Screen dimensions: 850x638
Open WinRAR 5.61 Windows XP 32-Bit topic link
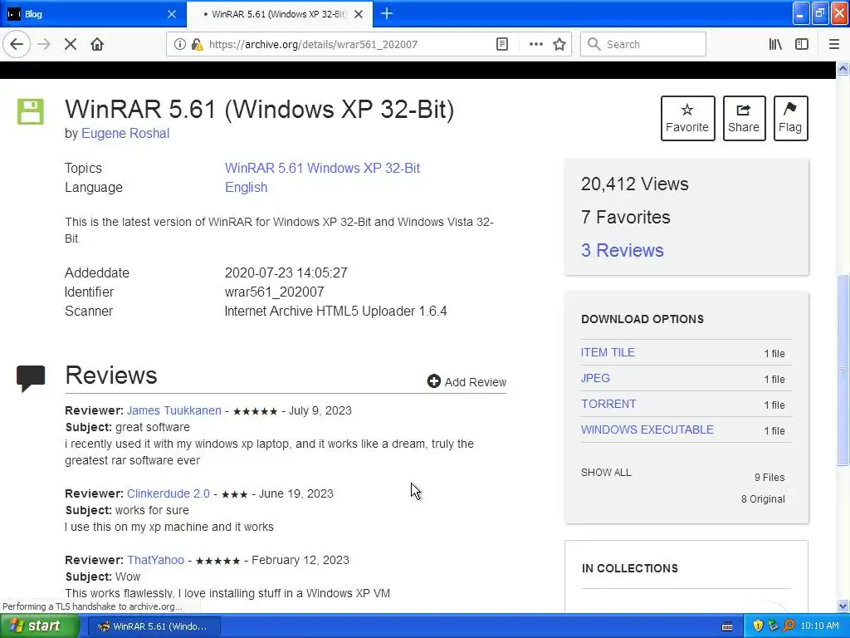click(322, 168)
